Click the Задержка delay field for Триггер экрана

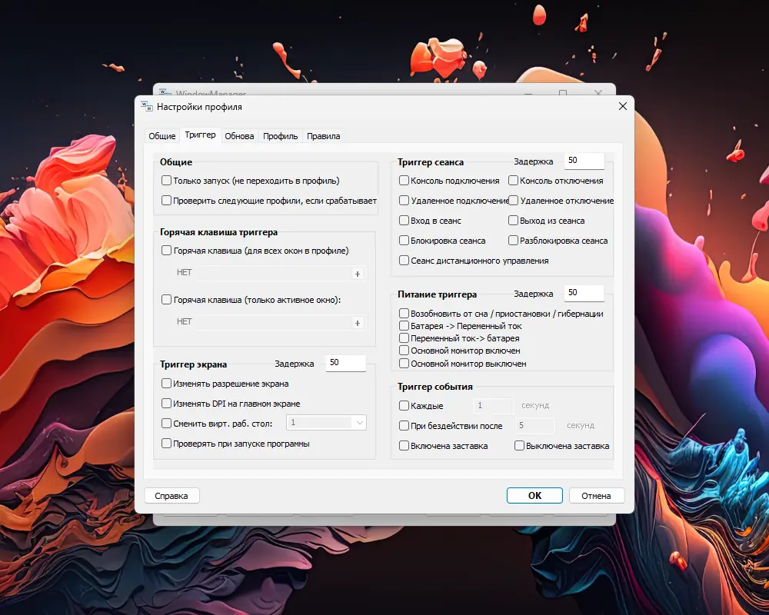coord(345,363)
